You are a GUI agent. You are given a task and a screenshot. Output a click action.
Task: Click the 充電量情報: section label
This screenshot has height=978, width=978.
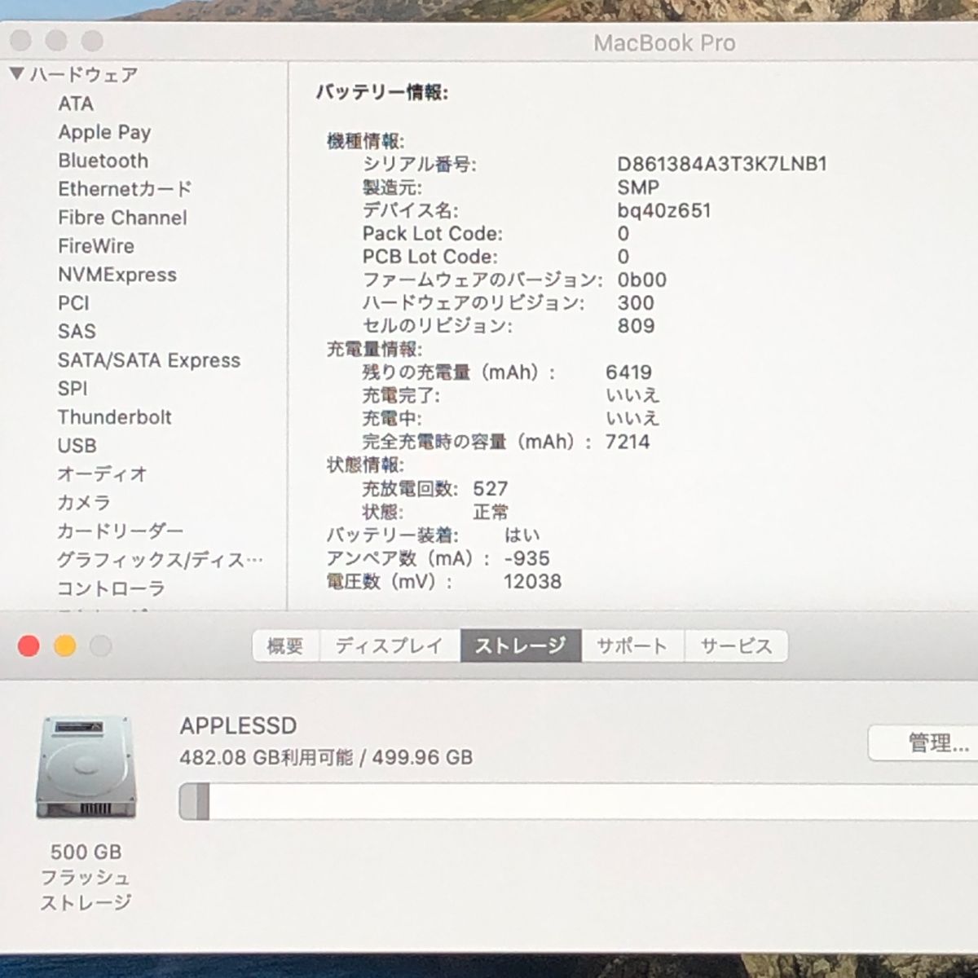[x=374, y=350]
